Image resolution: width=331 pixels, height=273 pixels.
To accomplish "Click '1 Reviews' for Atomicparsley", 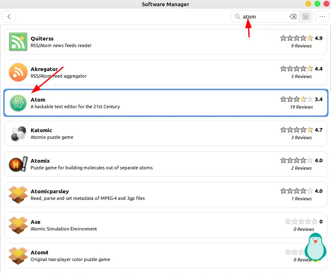I will [301, 198].
